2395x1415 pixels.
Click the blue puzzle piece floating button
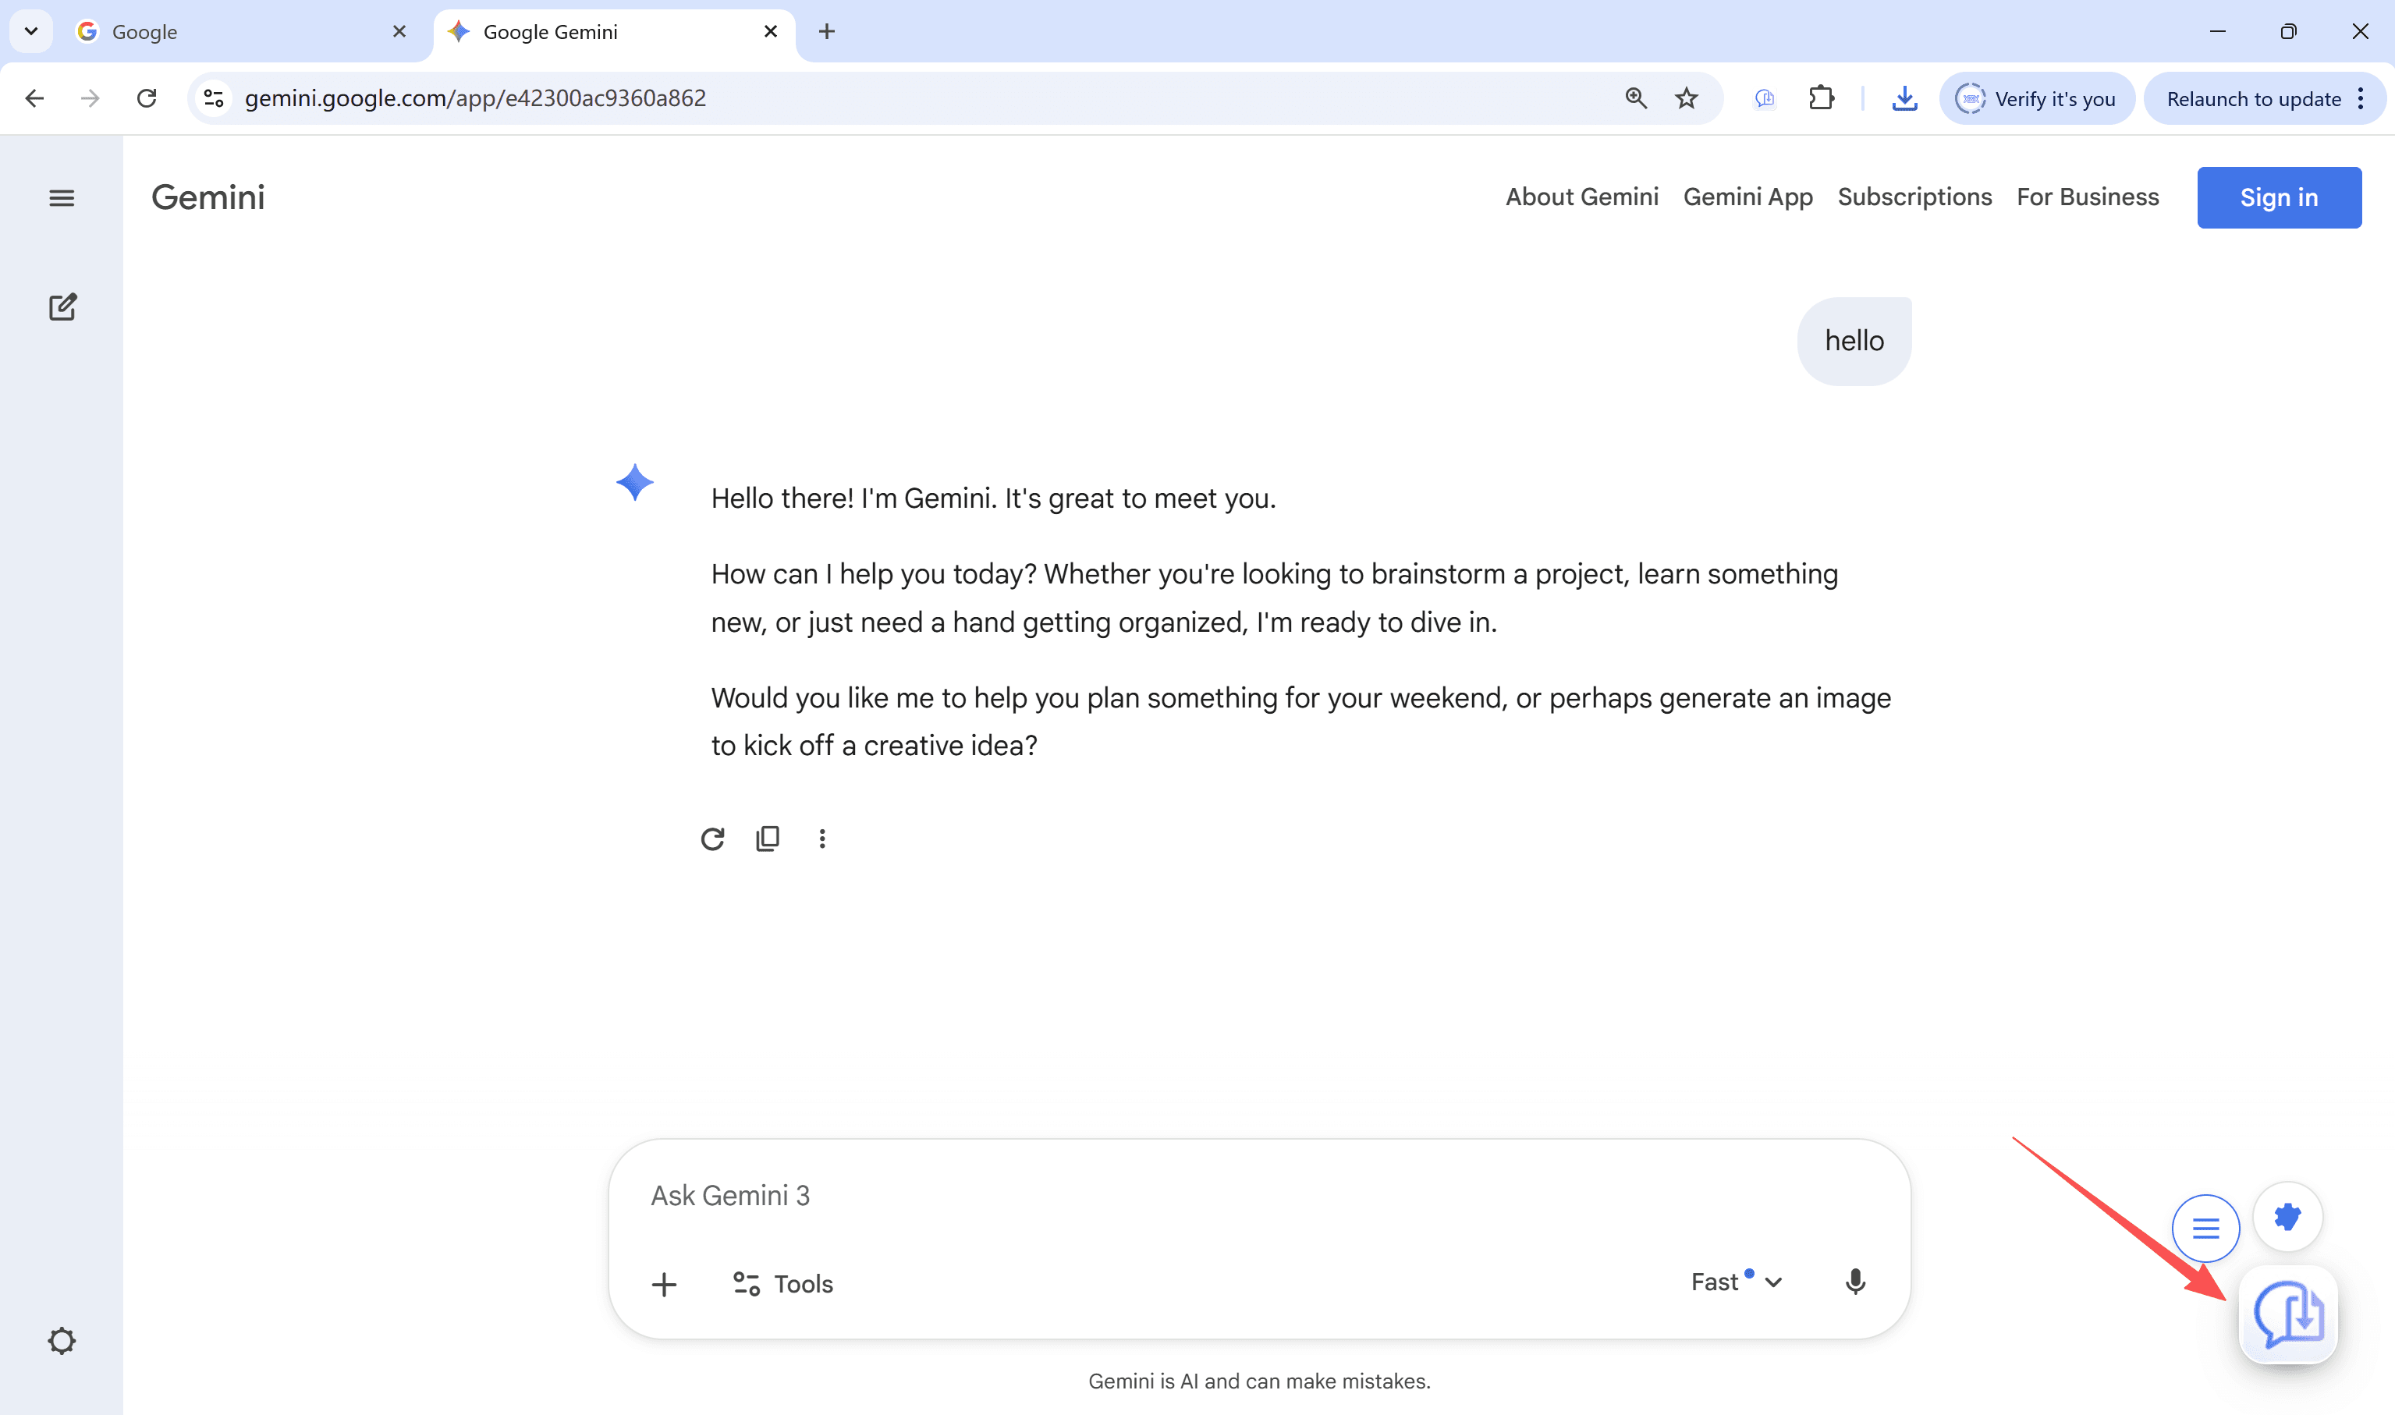(x=2287, y=1217)
